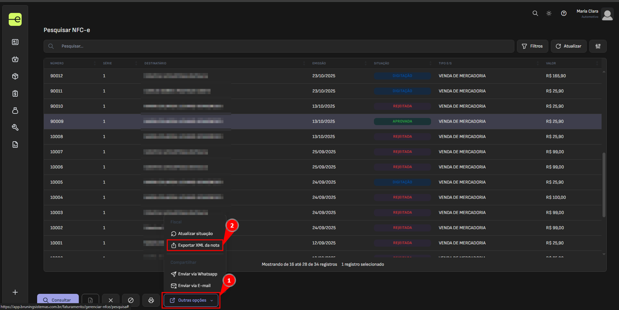This screenshot has height=310, width=619.
Task: Click the package box sidebar icon
Action: click(15, 76)
